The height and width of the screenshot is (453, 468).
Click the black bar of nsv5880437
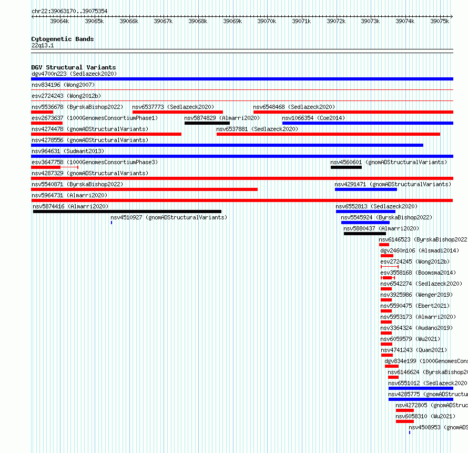tap(365, 234)
